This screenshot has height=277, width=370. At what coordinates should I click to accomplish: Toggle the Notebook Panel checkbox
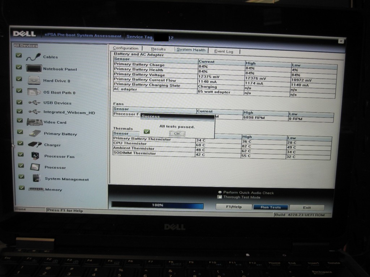[x=19, y=67]
